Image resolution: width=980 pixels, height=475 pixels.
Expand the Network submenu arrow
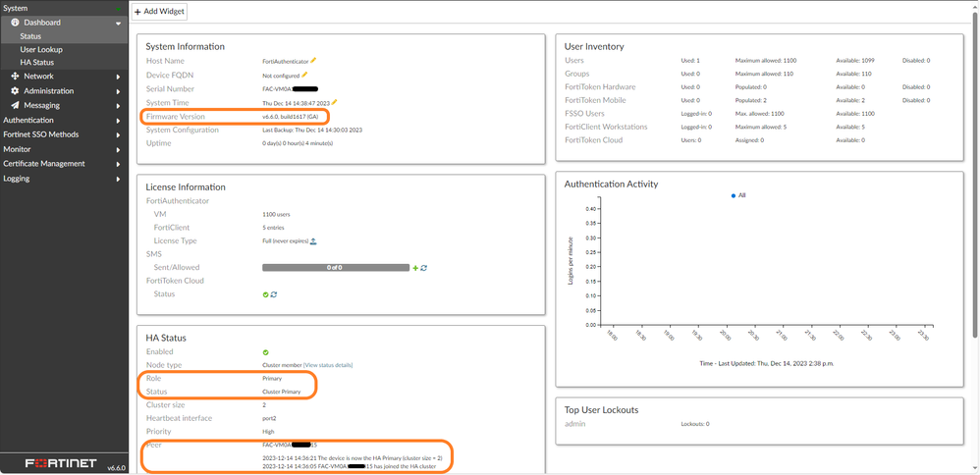(x=118, y=77)
